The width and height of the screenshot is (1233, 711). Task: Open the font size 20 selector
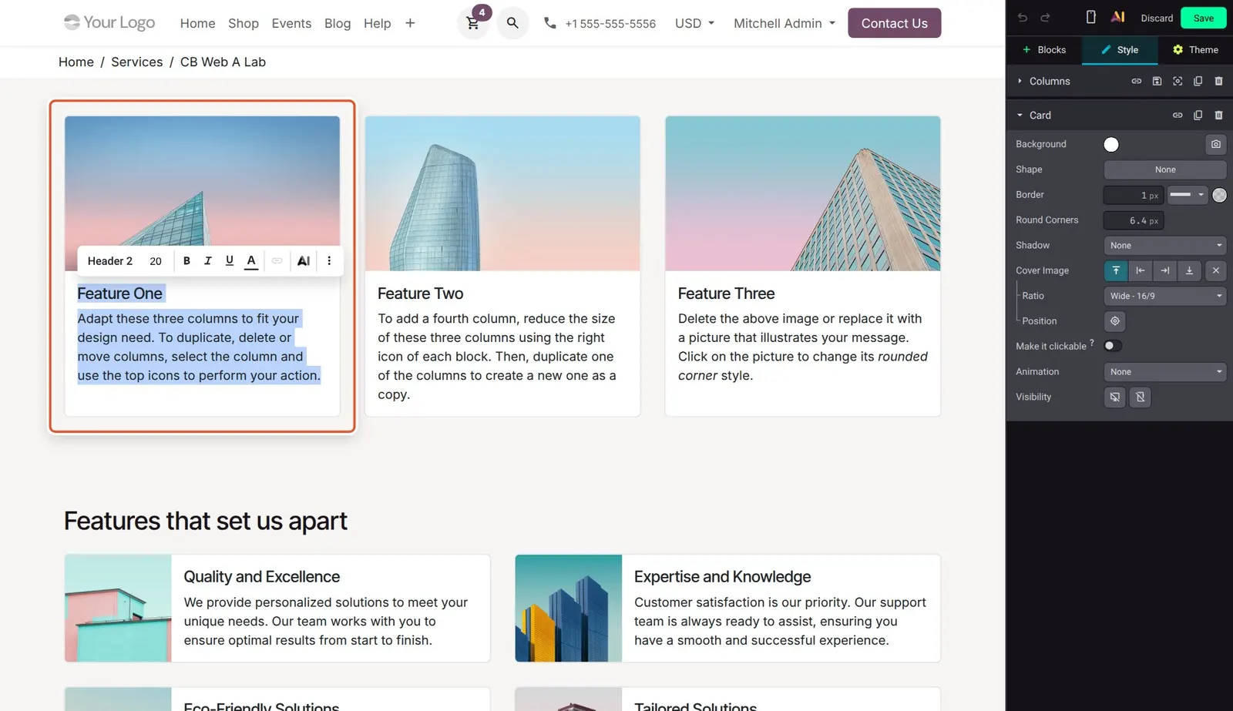coord(156,261)
